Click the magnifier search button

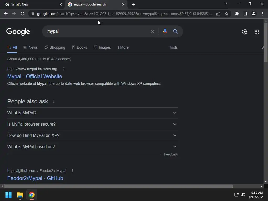pos(175,31)
